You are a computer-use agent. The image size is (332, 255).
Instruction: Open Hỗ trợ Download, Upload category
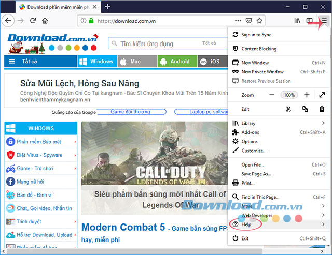tap(41, 235)
